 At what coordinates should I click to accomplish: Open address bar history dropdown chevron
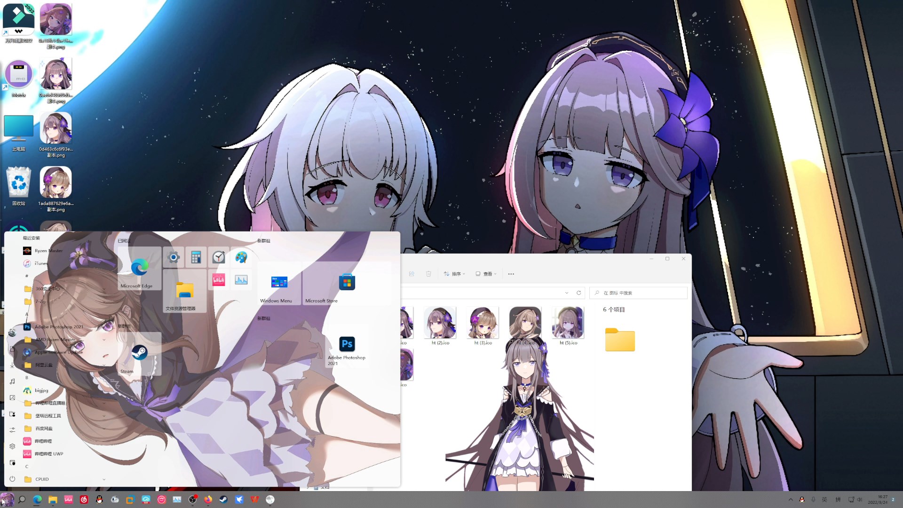tap(567, 293)
